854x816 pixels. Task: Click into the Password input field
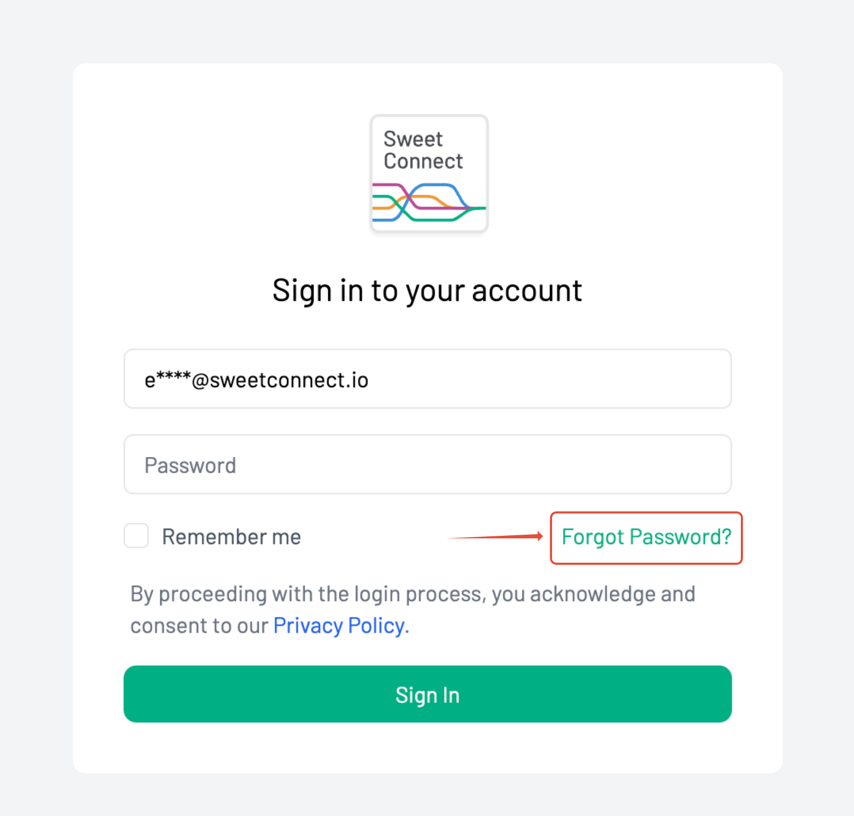(428, 464)
